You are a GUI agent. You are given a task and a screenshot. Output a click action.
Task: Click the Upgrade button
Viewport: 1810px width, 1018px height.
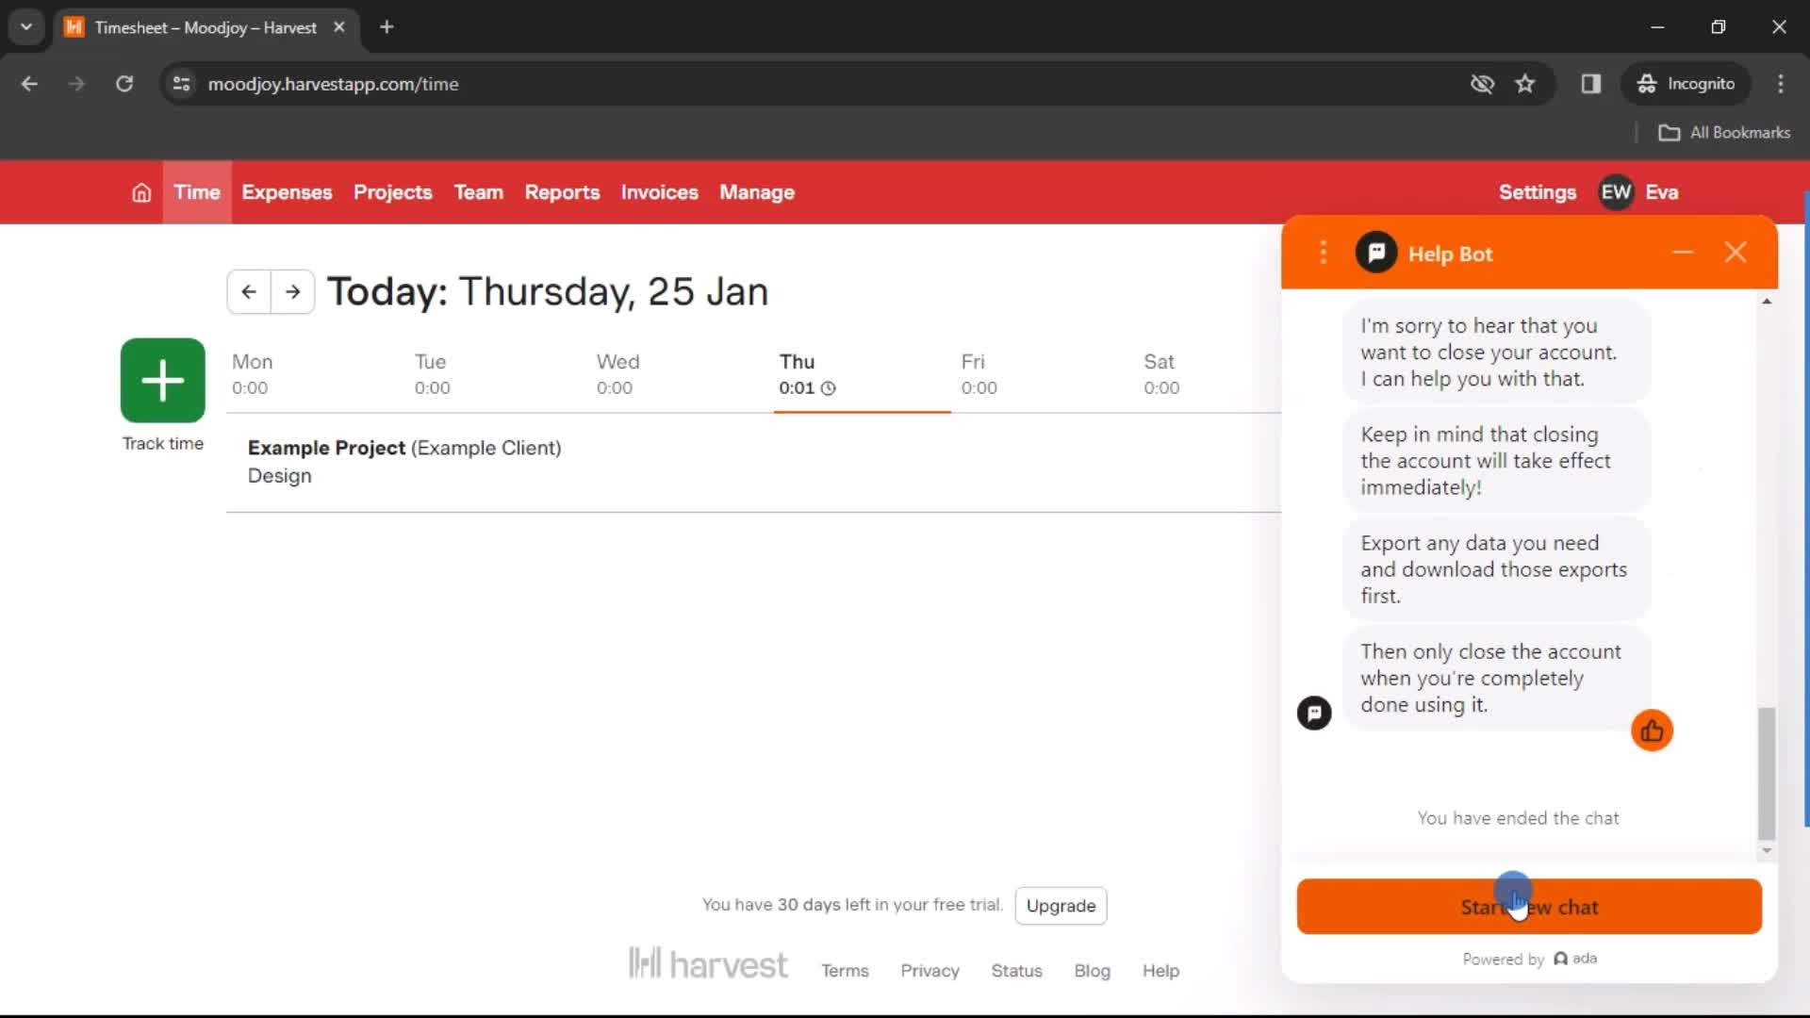coord(1061,906)
